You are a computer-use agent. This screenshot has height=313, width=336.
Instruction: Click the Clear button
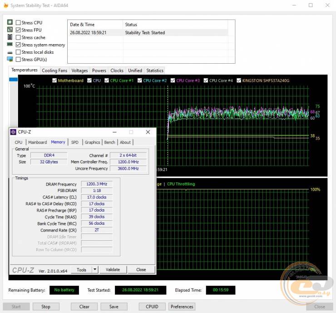(x=84, y=307)
